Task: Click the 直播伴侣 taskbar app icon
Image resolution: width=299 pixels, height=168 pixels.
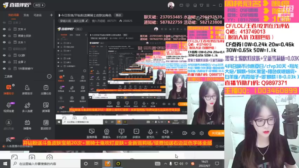Action: click(x=108, y=164)
